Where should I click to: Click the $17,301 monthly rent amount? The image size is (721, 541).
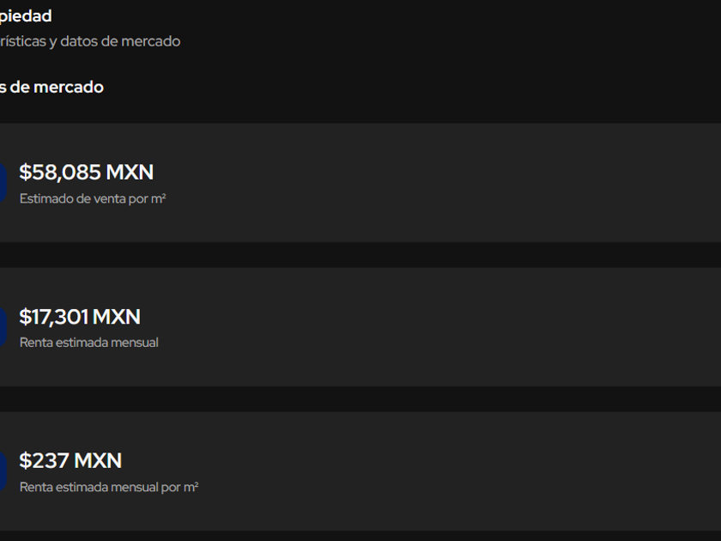pos(54,317)
